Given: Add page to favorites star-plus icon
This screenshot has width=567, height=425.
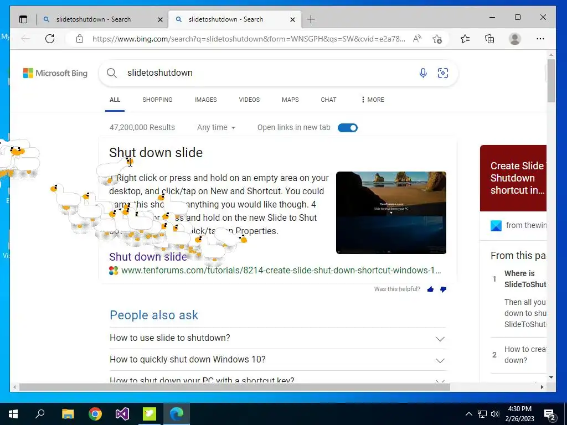Looking at the screenshot, I should [437, 39].
